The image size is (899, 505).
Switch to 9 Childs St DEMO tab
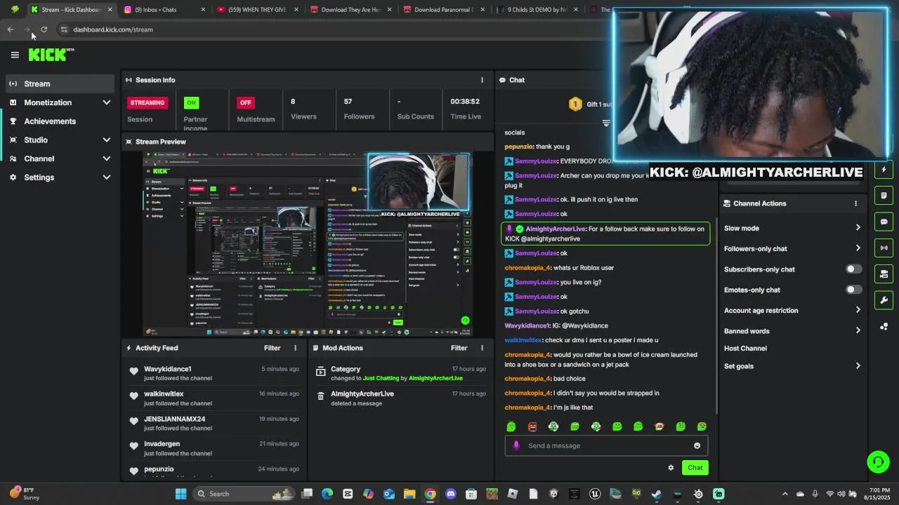coord(537,10)
